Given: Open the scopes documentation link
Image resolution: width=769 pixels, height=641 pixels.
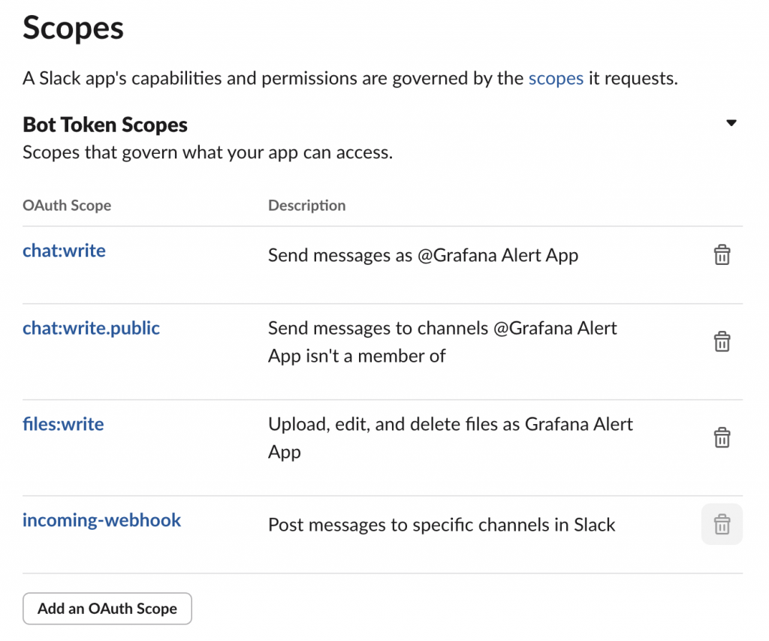Looking at the screenshot, I should tap(556, 78).
